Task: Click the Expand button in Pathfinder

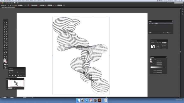Action: coord(22,72)
